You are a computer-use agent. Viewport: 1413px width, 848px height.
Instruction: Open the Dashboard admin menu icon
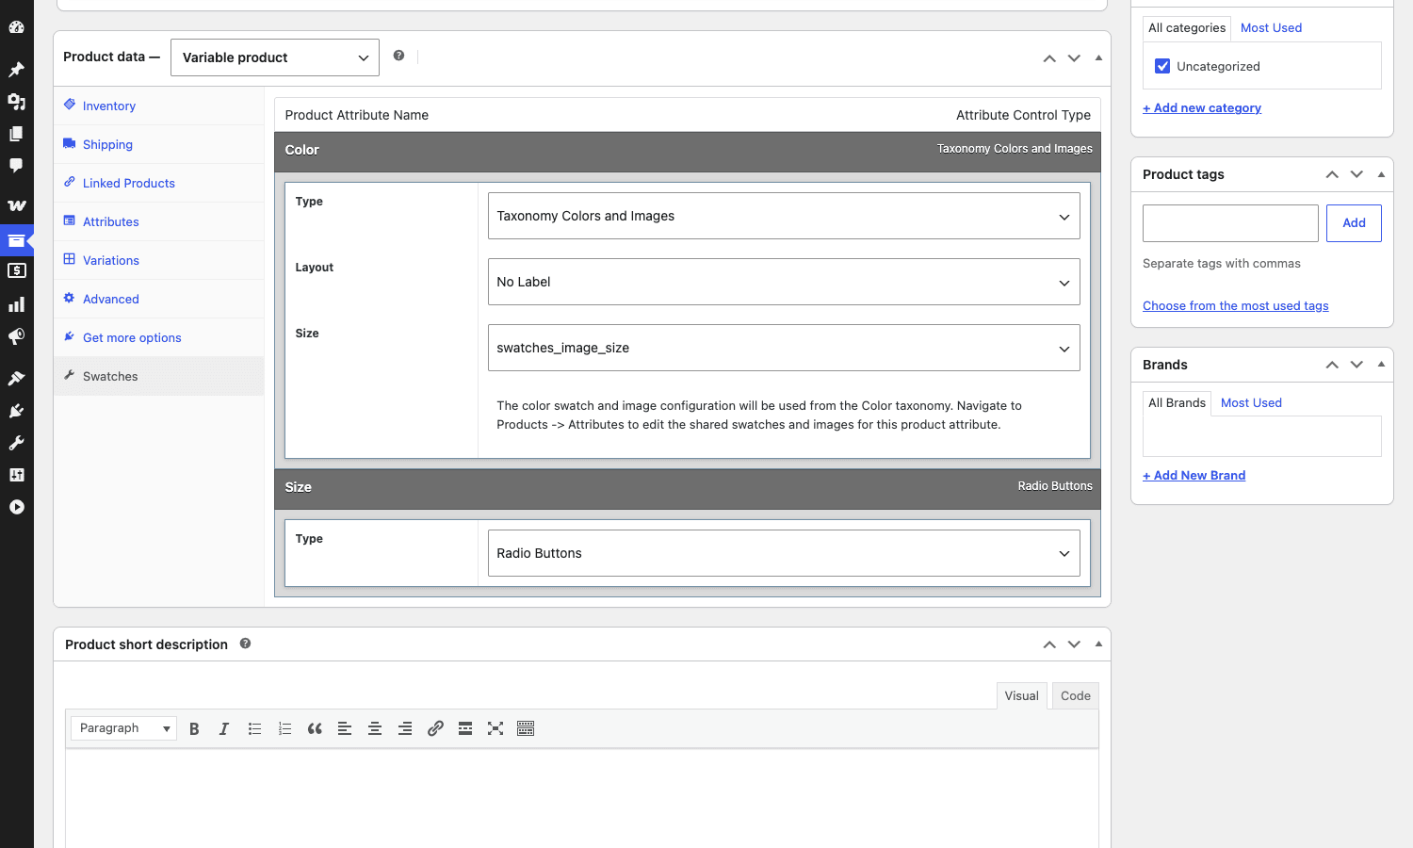tap(16, 27)
